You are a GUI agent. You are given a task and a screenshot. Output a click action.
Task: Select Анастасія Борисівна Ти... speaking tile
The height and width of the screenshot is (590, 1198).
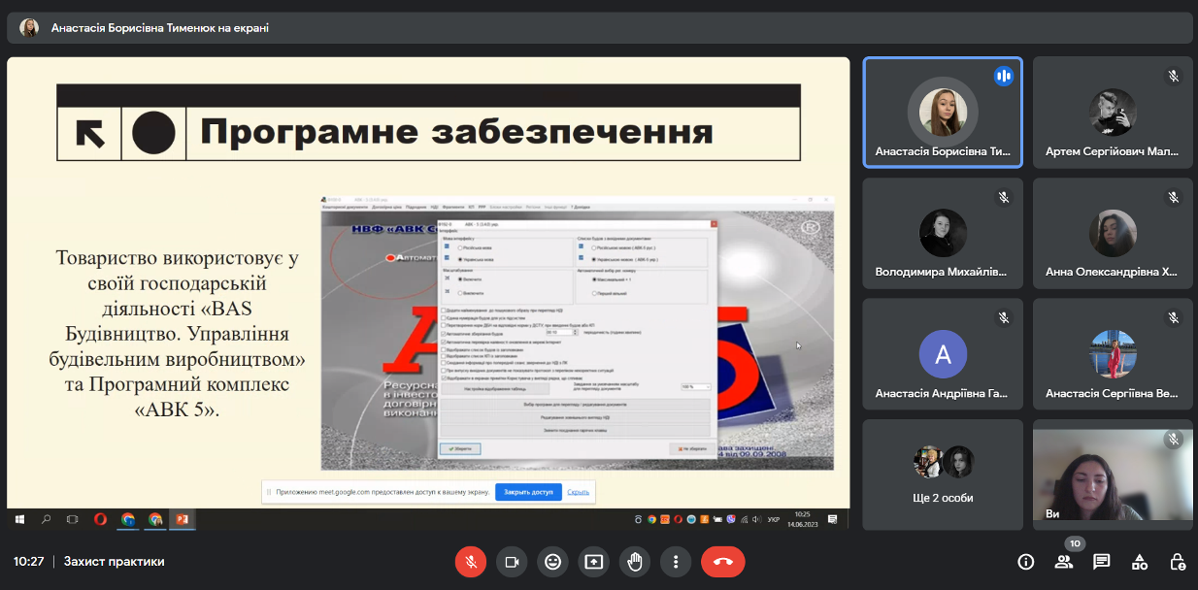tap(943, 113)
